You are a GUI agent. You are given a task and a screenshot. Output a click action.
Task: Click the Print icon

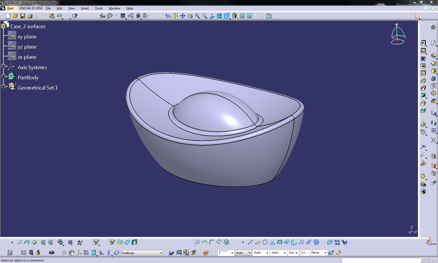(30, 16)
